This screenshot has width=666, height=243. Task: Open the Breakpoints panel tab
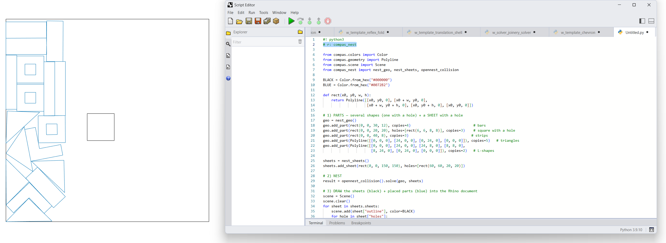point(361,223)
